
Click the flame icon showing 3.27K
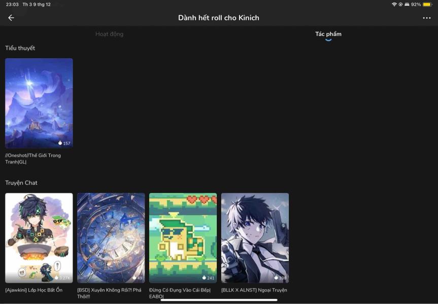pyautogui.click(x=56, y=278)
